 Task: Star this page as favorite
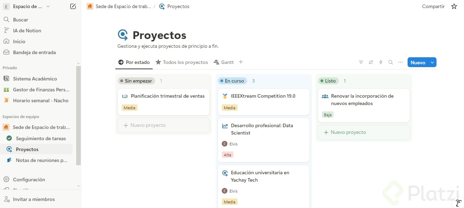coord(454,6)
